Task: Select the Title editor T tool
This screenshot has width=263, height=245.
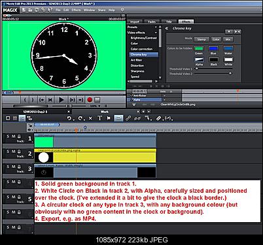Action: (99, 118)
